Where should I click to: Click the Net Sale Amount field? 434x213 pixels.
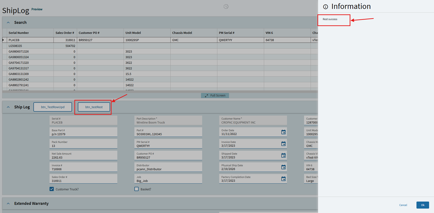click(x=83, y=155)
